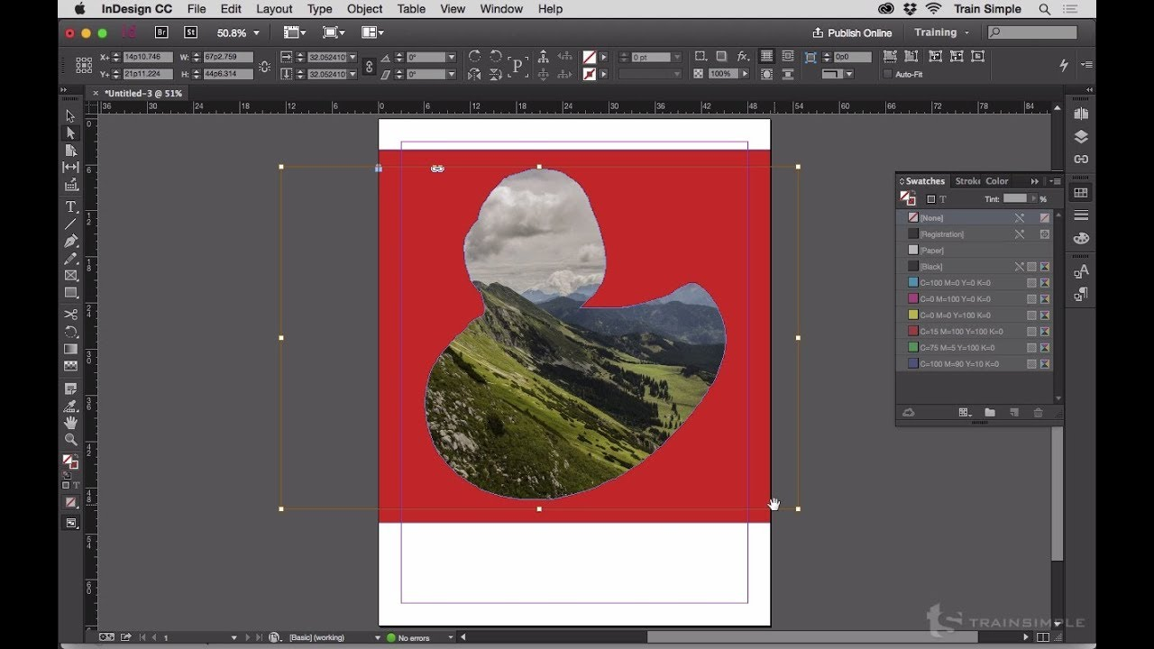Select the Type tool in the toolbox
This screenshot has height=649, width=1154.
(x=71, y=206)
